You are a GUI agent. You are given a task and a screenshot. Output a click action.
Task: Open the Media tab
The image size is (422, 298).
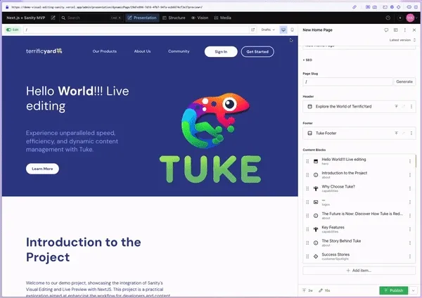(x=222, y=17)
